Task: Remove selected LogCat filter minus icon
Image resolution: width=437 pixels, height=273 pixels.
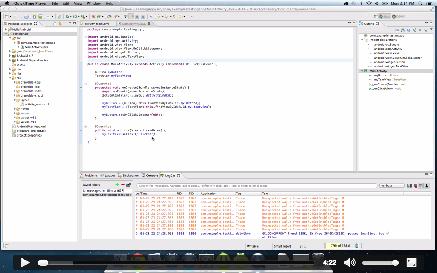Action: click(123, 185)
